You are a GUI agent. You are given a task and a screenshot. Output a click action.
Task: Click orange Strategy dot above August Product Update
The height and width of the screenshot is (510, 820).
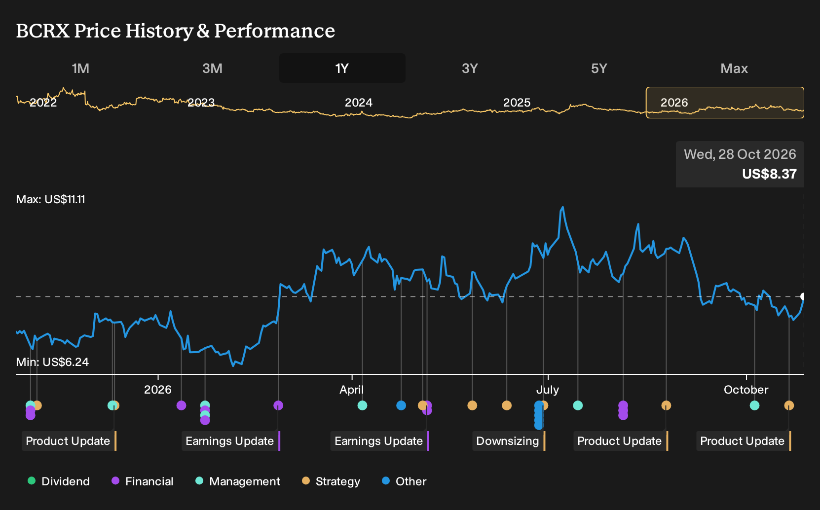click(x=666, y=405)
